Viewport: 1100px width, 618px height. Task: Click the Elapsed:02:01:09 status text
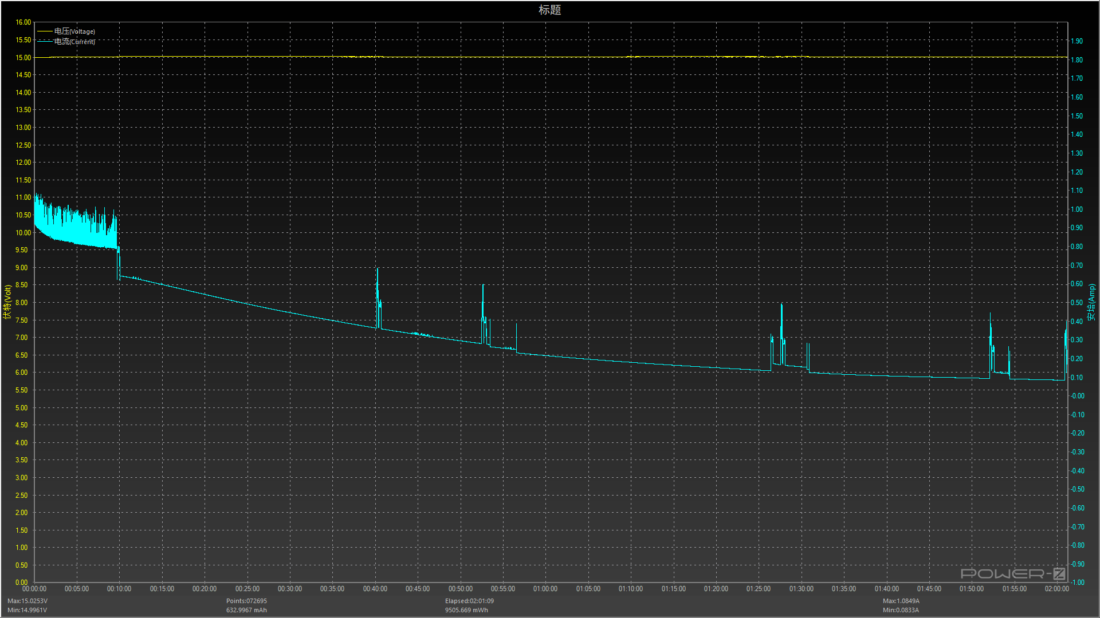tap(469, 601)
